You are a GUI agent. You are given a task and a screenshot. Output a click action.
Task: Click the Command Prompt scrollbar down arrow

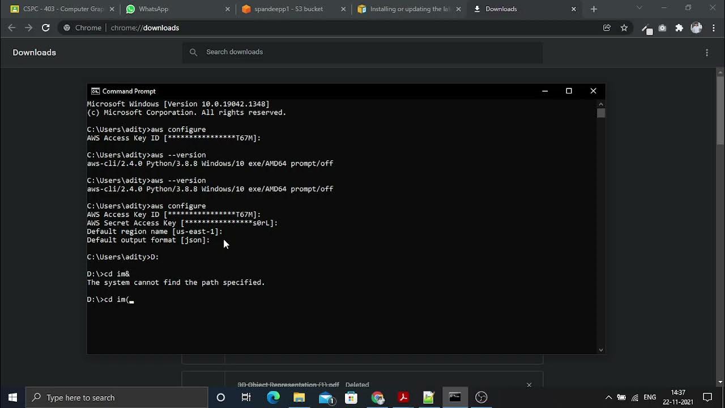click(x=601, y=350)
